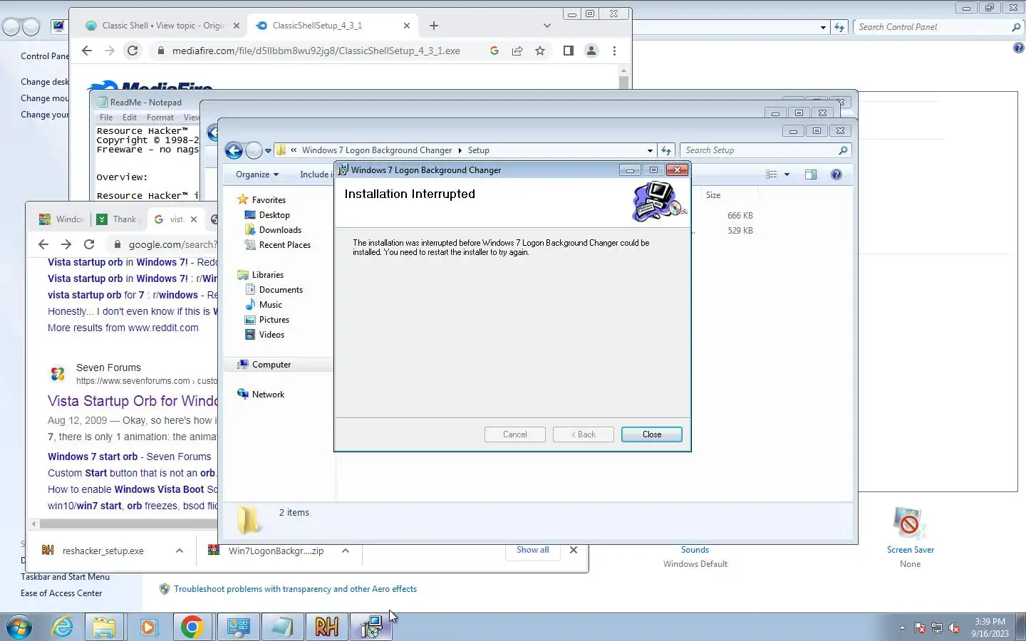Open Documents library

(281, 290)
